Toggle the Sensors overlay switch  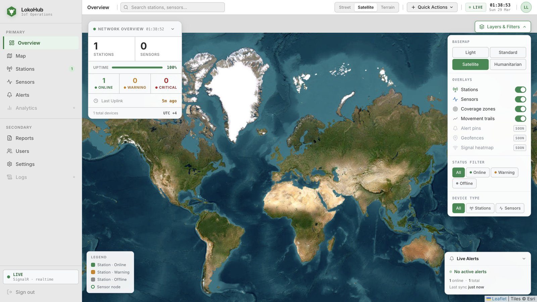(x=521, y=99)
